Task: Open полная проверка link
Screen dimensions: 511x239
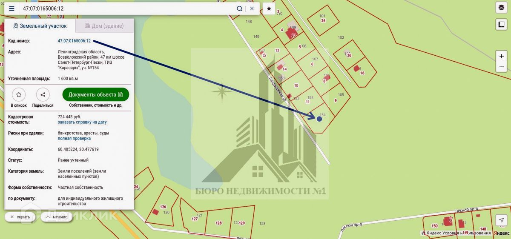Action: [x=74, y=138]
